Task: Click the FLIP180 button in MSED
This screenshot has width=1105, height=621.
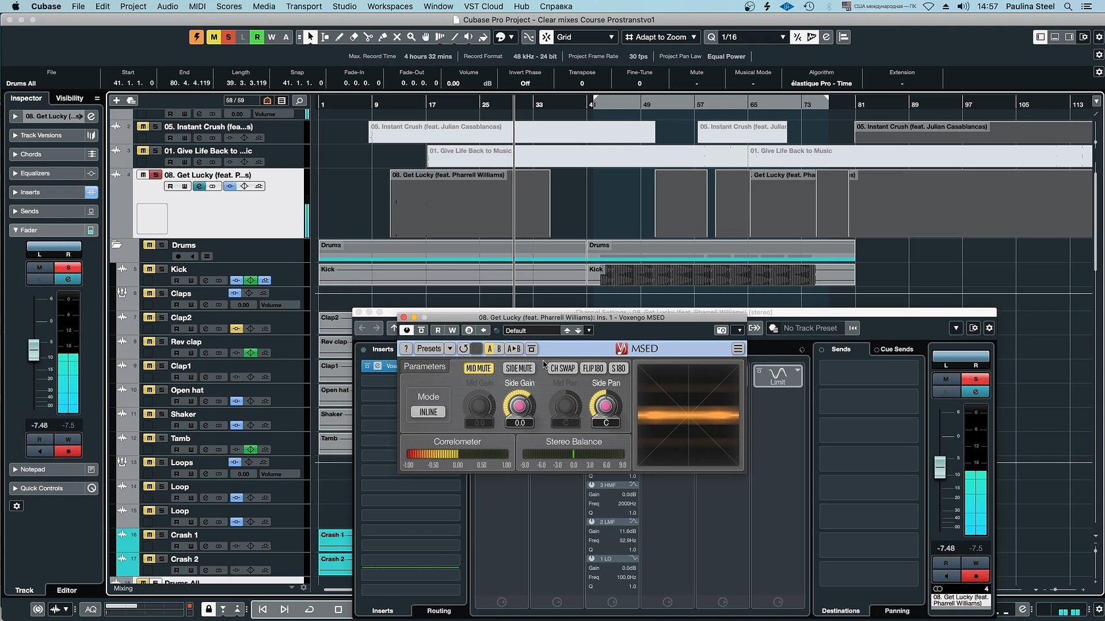Action: click(x=593, y=369)
